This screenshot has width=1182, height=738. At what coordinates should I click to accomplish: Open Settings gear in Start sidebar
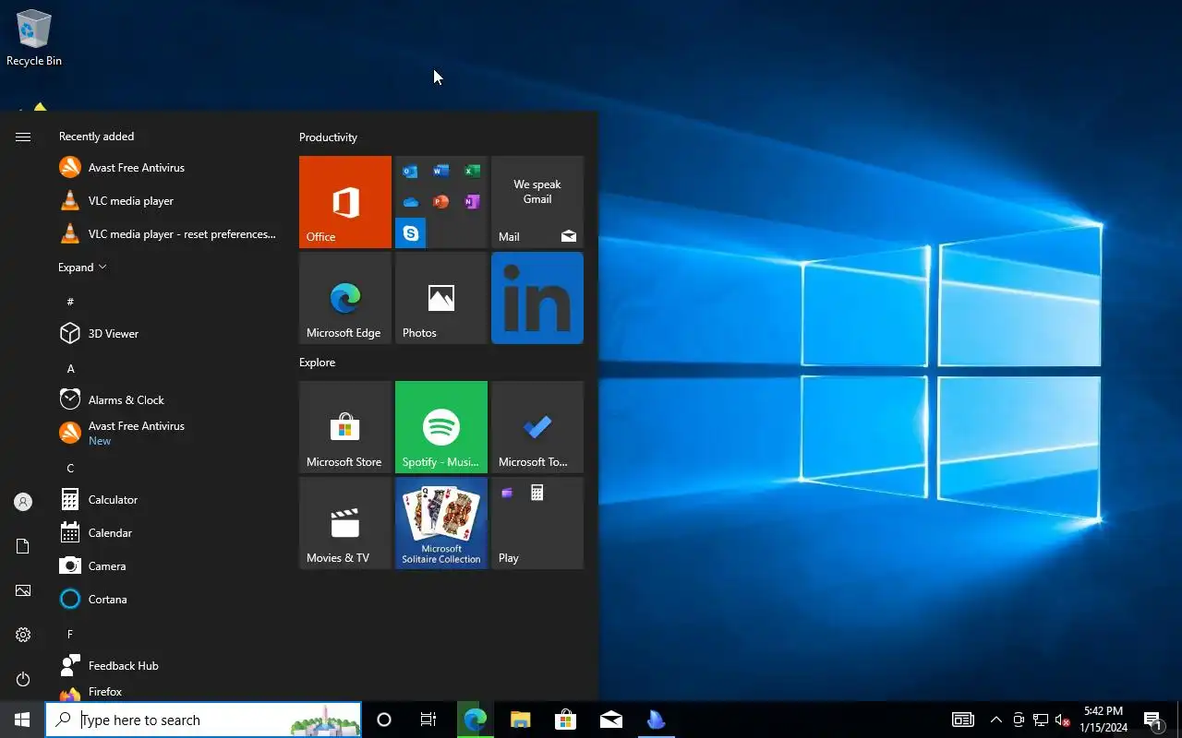[x=23, y=635]
